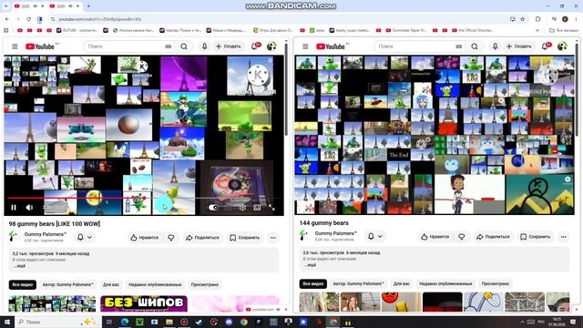
Task: Click the right Создать button
Action: [518, 46]
